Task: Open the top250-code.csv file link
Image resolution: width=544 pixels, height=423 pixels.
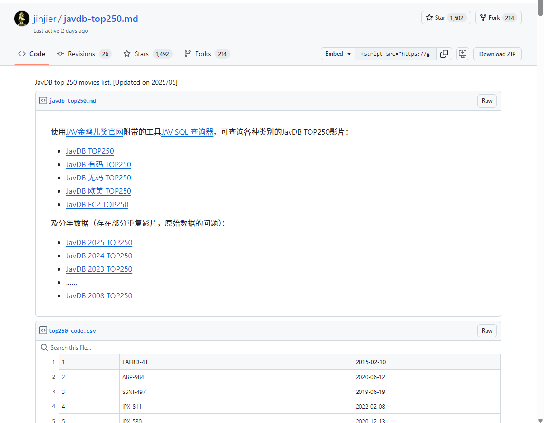Action: [x=72, y=331]
